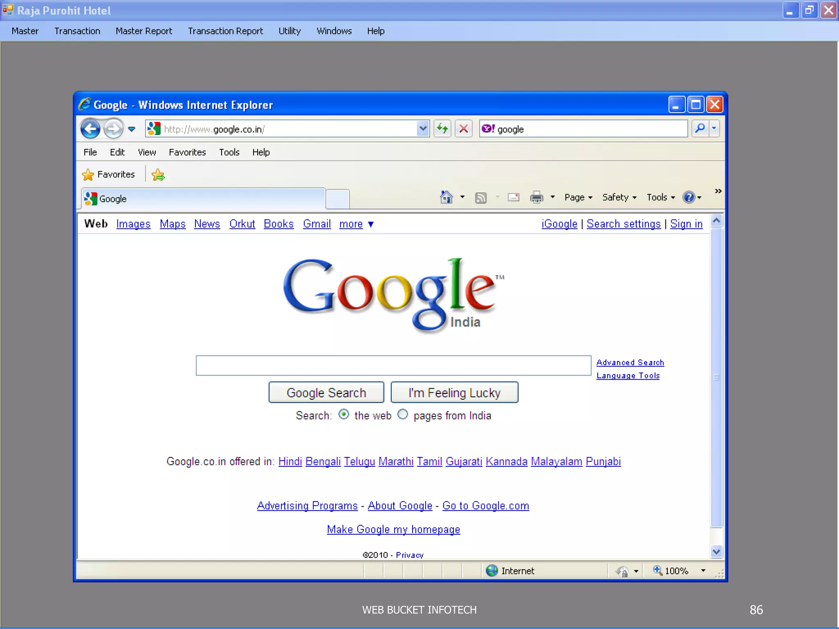
Task: Expand command bar overflow chevron
Action: pos(718,191)
